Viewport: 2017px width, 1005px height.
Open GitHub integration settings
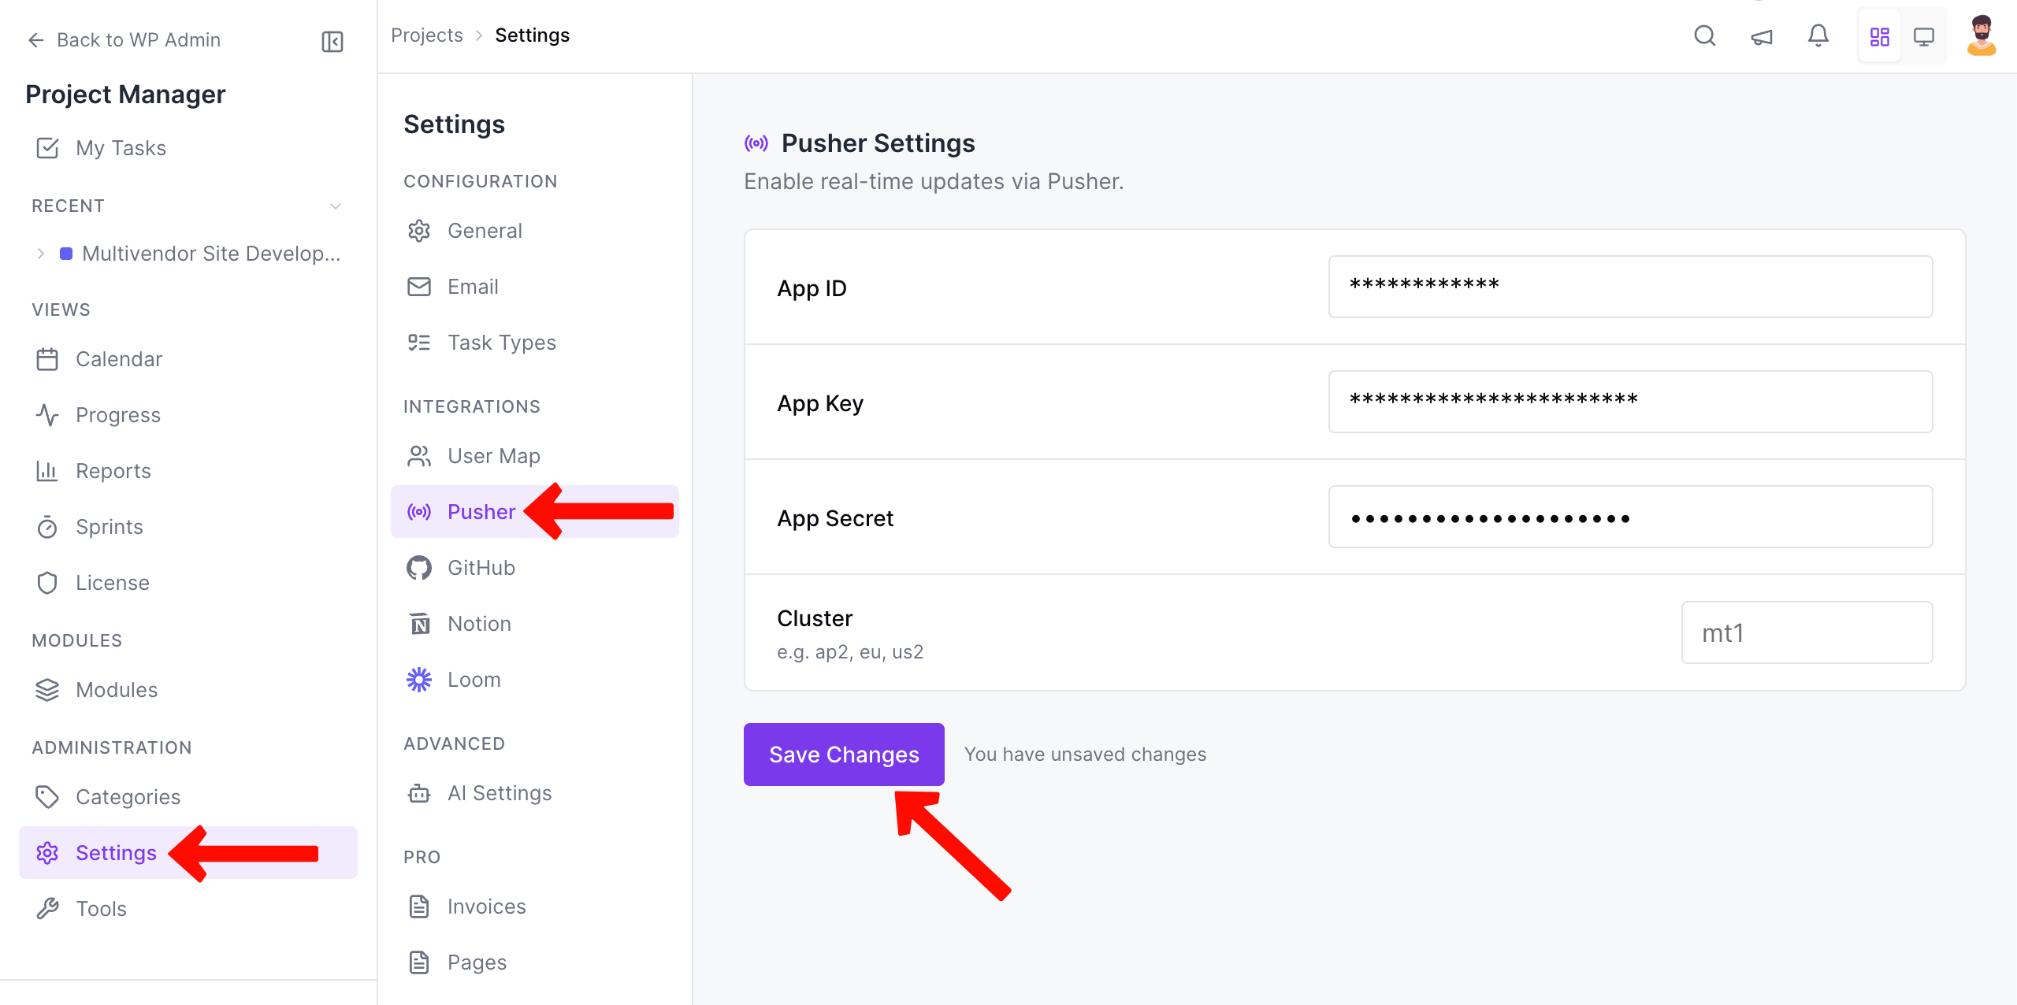481,567
